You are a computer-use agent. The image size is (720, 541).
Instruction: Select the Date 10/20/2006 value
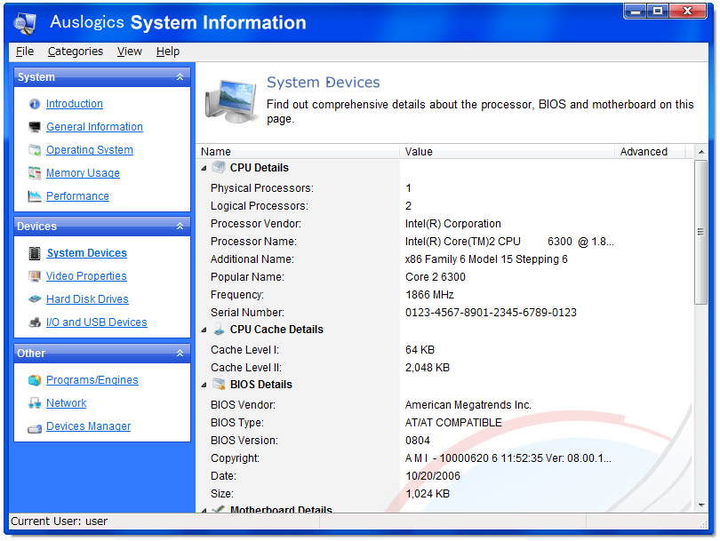point(433,476)
